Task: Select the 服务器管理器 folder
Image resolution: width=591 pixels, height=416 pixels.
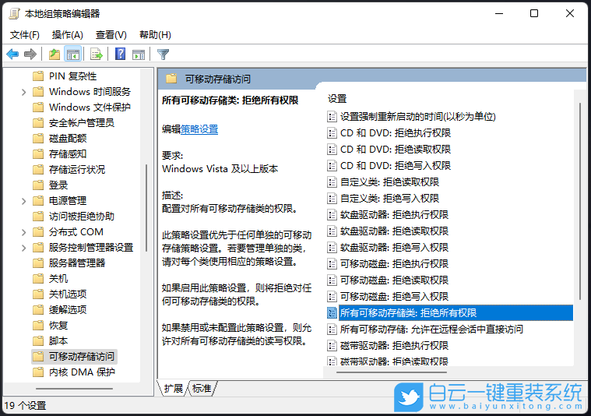Action: click(x=77, y=263)
